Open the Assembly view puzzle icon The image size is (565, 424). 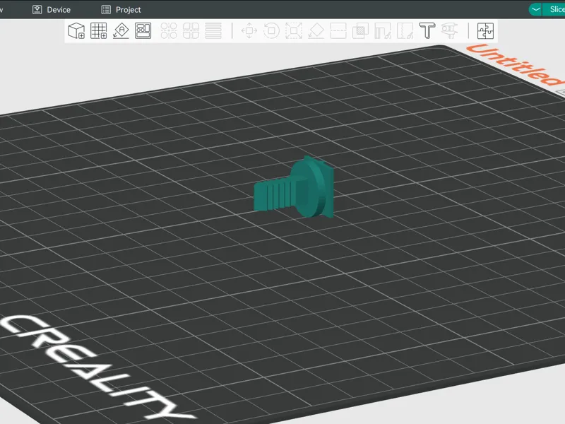tap(485, 30)
